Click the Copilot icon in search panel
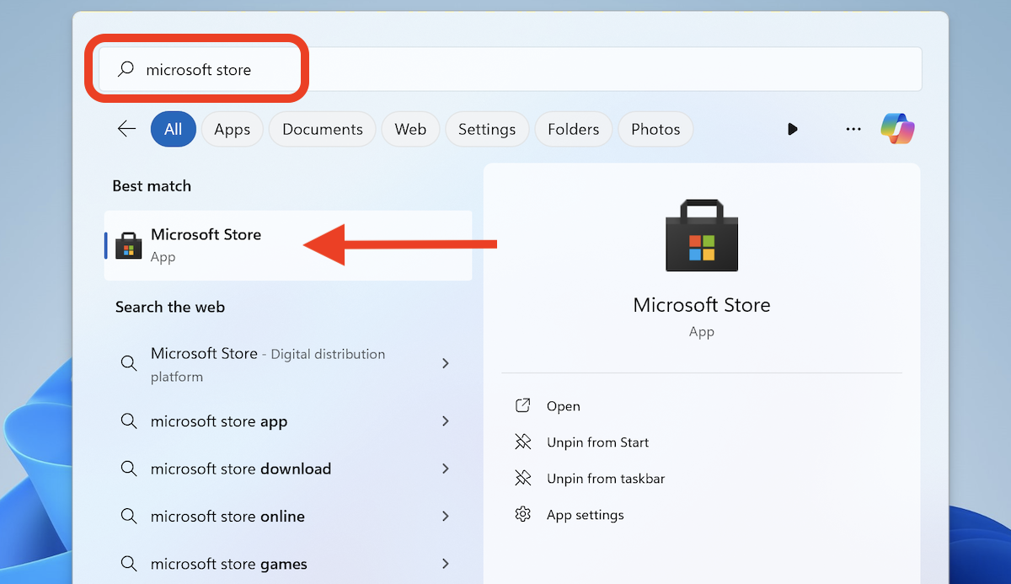The height and width of the screenshot is (584, 1011). [x=897, y=129]
